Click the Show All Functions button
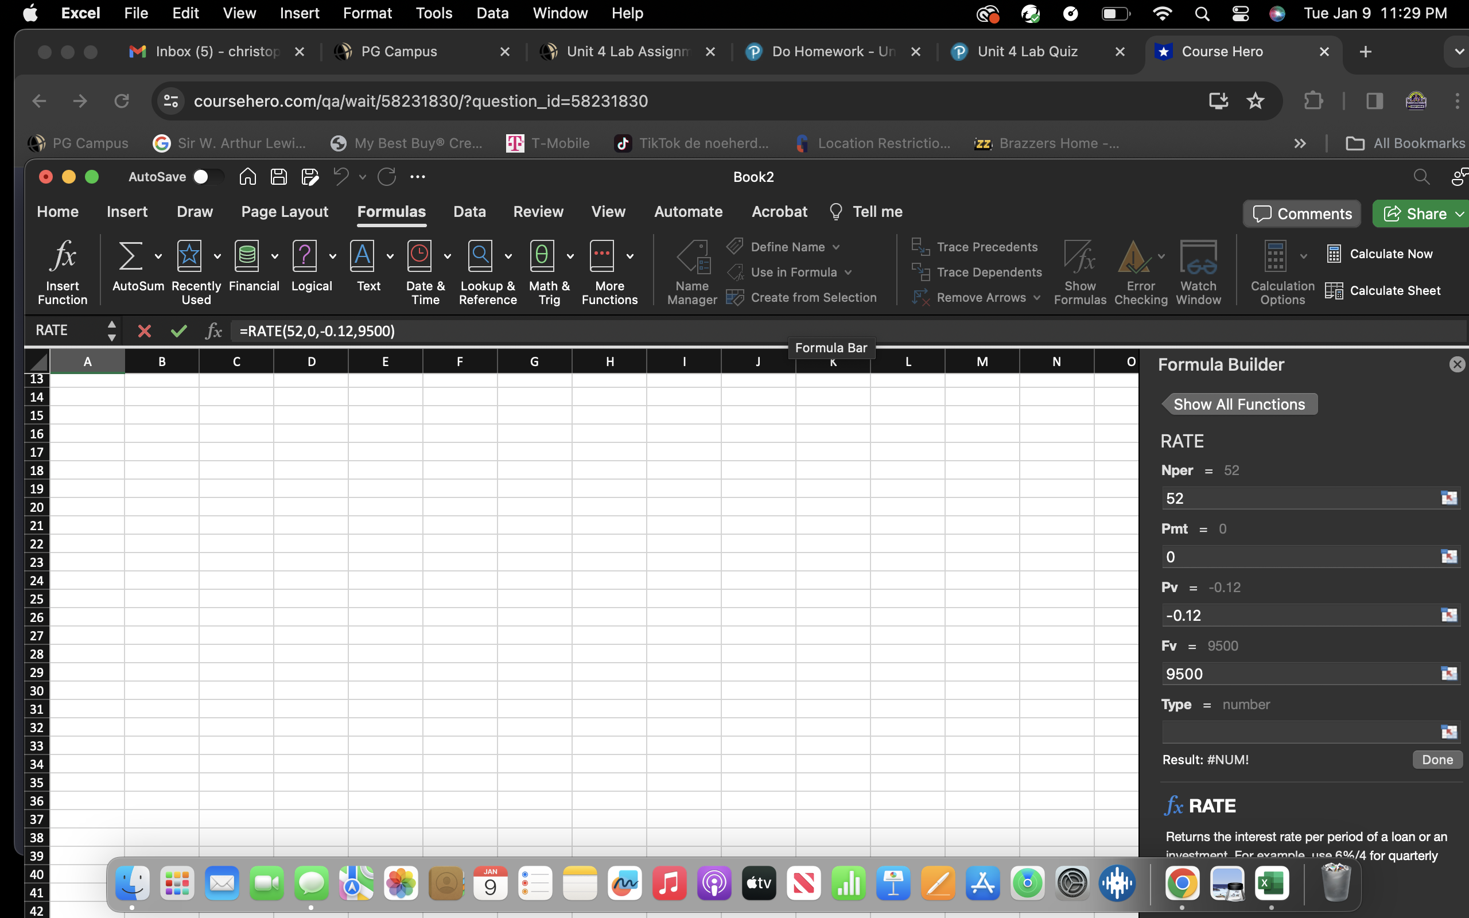The image size is (1469, 918). (1239, 403)
